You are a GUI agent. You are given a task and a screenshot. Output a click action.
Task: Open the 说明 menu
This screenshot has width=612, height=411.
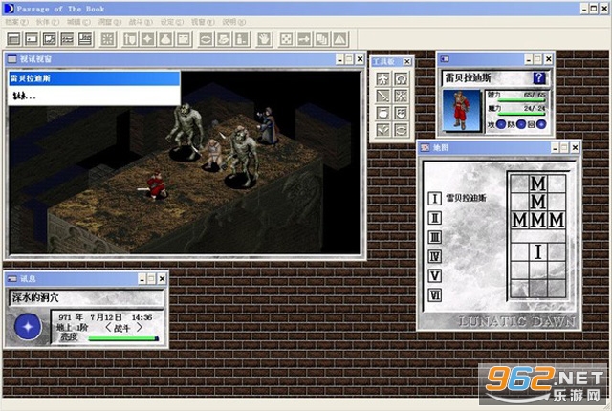(x=233, y=22)
